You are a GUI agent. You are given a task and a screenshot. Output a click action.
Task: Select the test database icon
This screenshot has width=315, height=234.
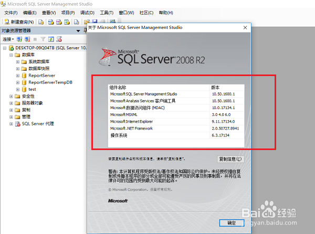(x=24, y=89)
